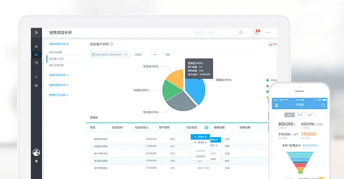344x179 pixels.
Task: Click the 华北区(25%) pie label
Action: (151, 112)
